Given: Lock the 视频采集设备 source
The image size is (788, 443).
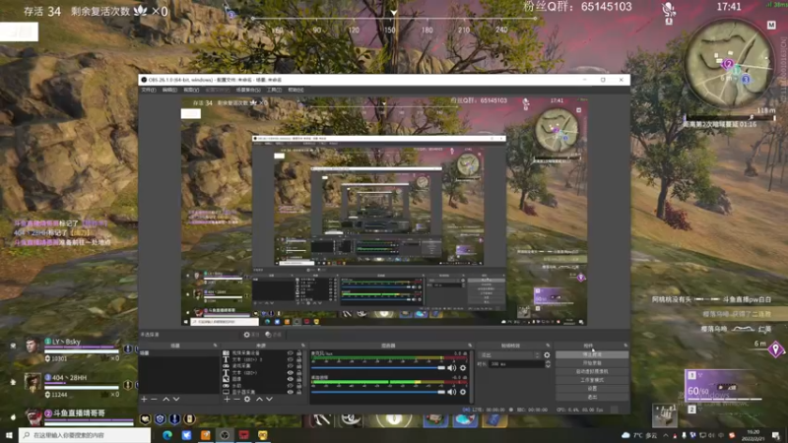Looking at the screenshot, I should (x=299, y=353).
